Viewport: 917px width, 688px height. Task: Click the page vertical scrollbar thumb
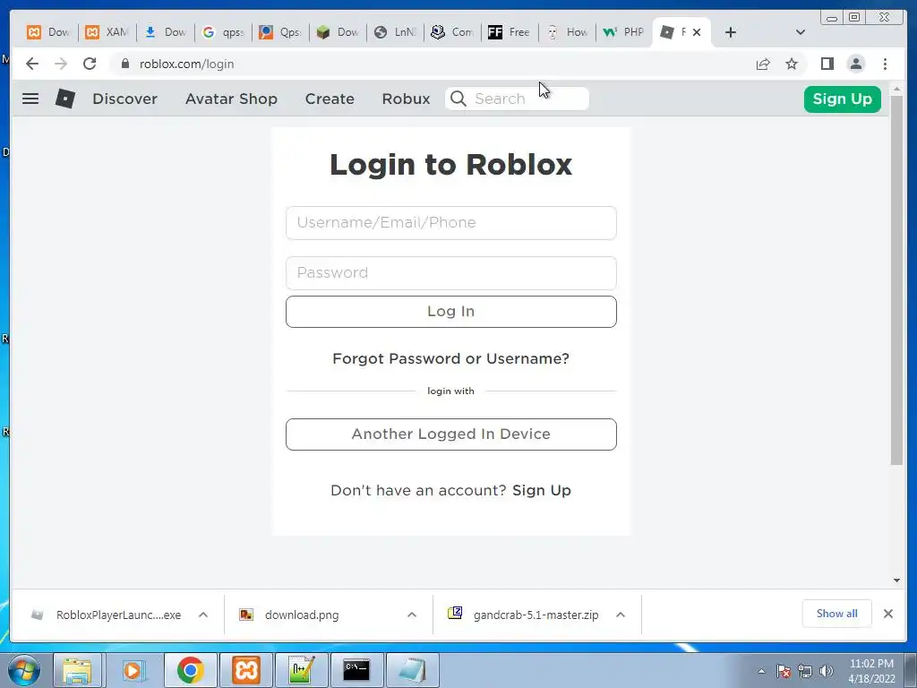coord(896,279)
